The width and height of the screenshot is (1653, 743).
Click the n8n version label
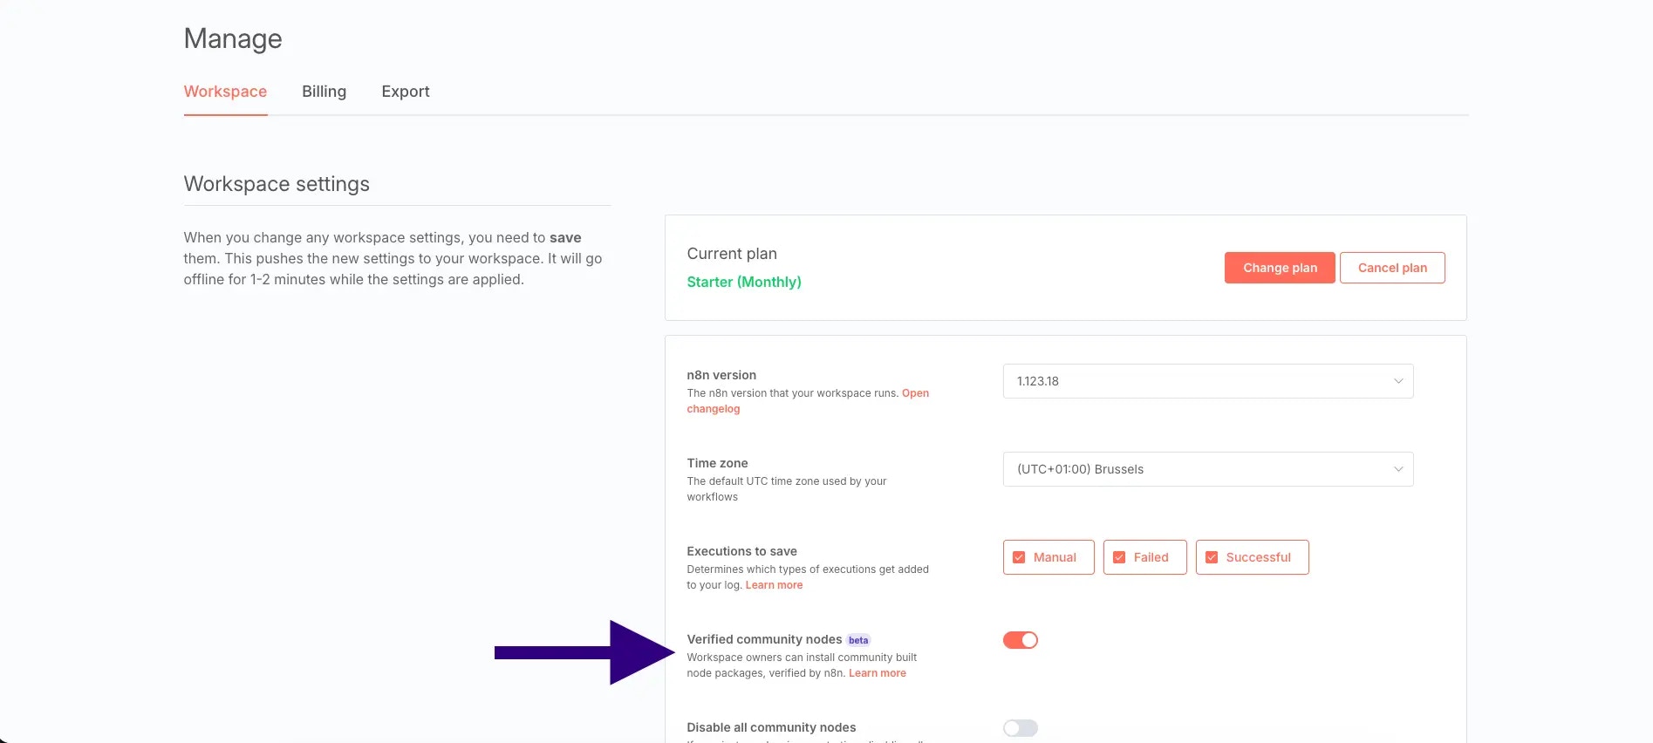click(x=721, y=375)
